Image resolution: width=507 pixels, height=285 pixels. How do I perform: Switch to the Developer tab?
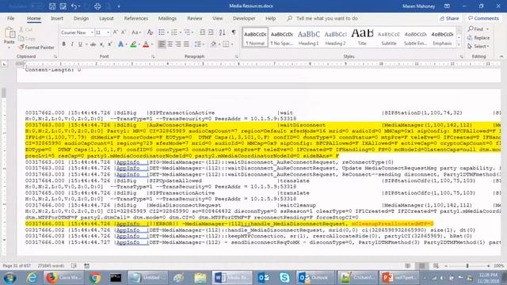[x=244, y=18]
